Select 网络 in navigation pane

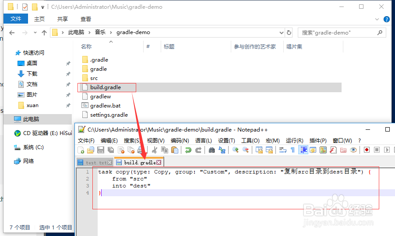click(24, 161)
